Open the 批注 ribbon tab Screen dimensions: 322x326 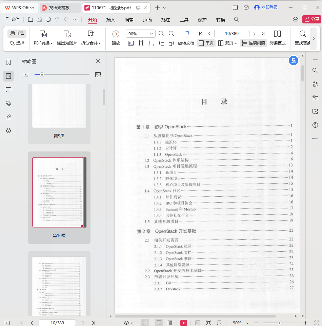pos(166,20)
